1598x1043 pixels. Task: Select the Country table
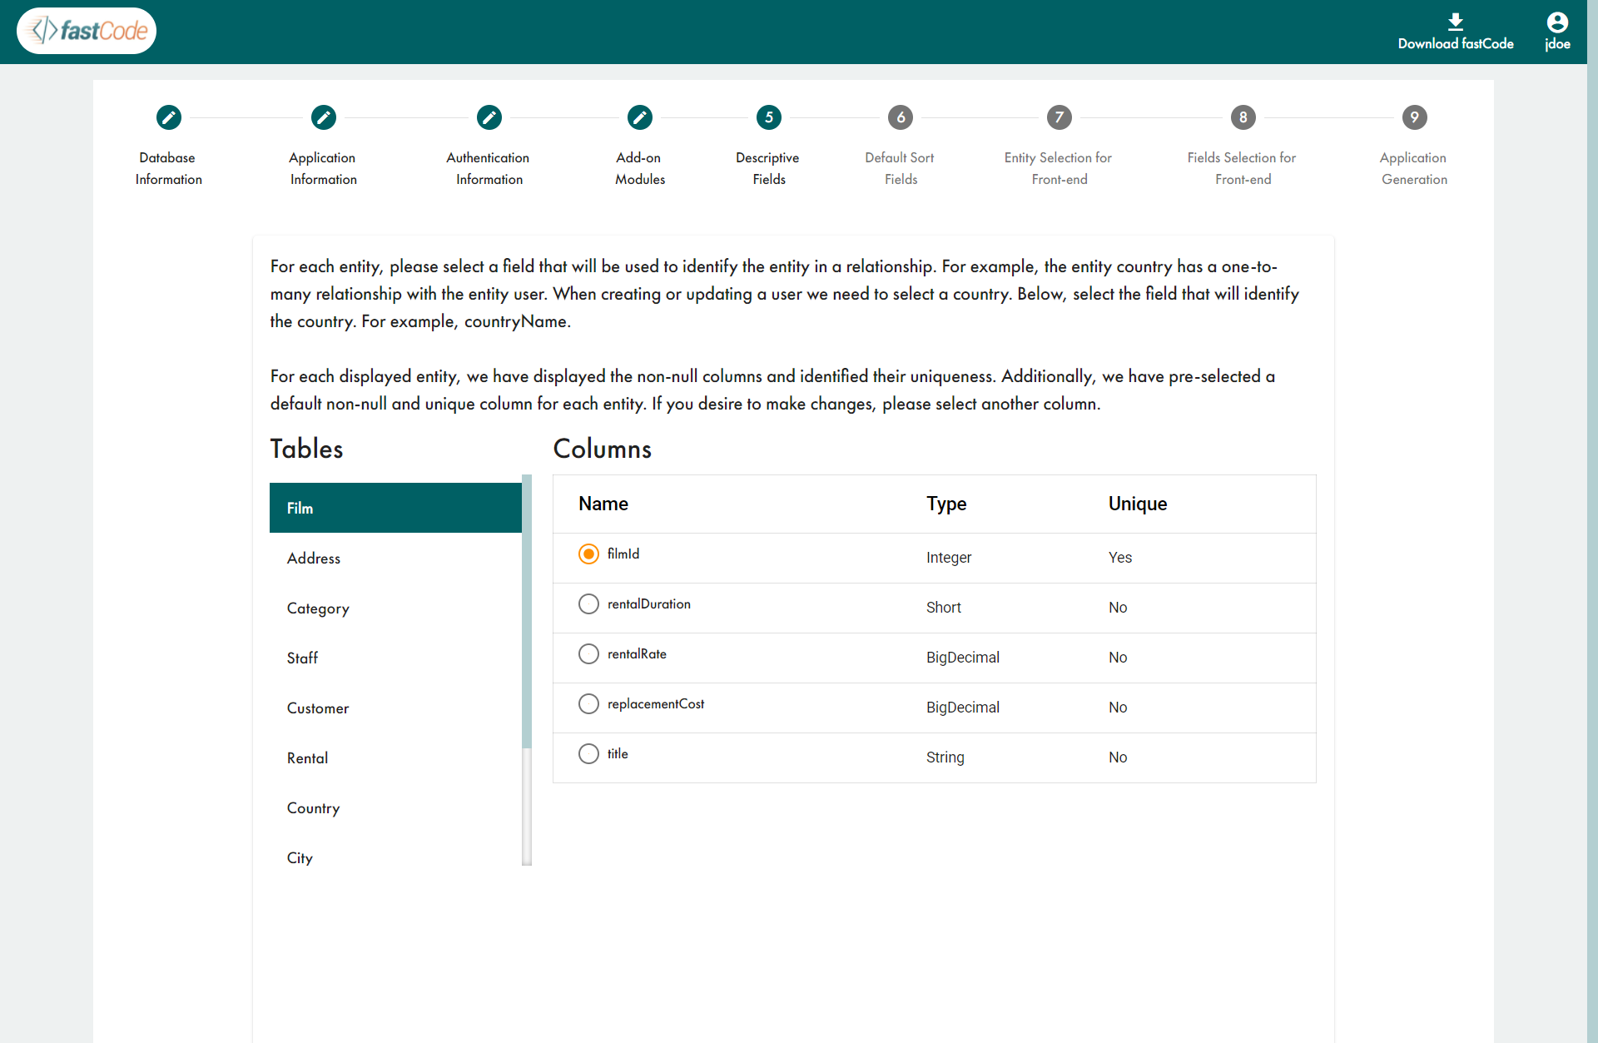click(x=395, y=807)
